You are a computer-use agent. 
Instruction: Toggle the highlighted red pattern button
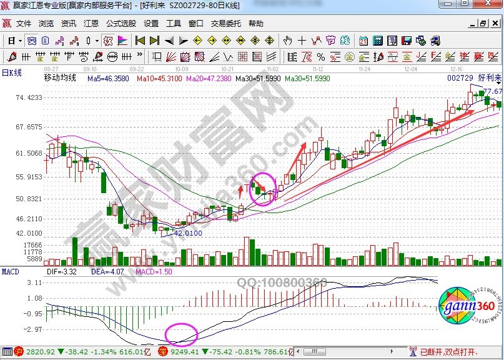tap(107, 41)
